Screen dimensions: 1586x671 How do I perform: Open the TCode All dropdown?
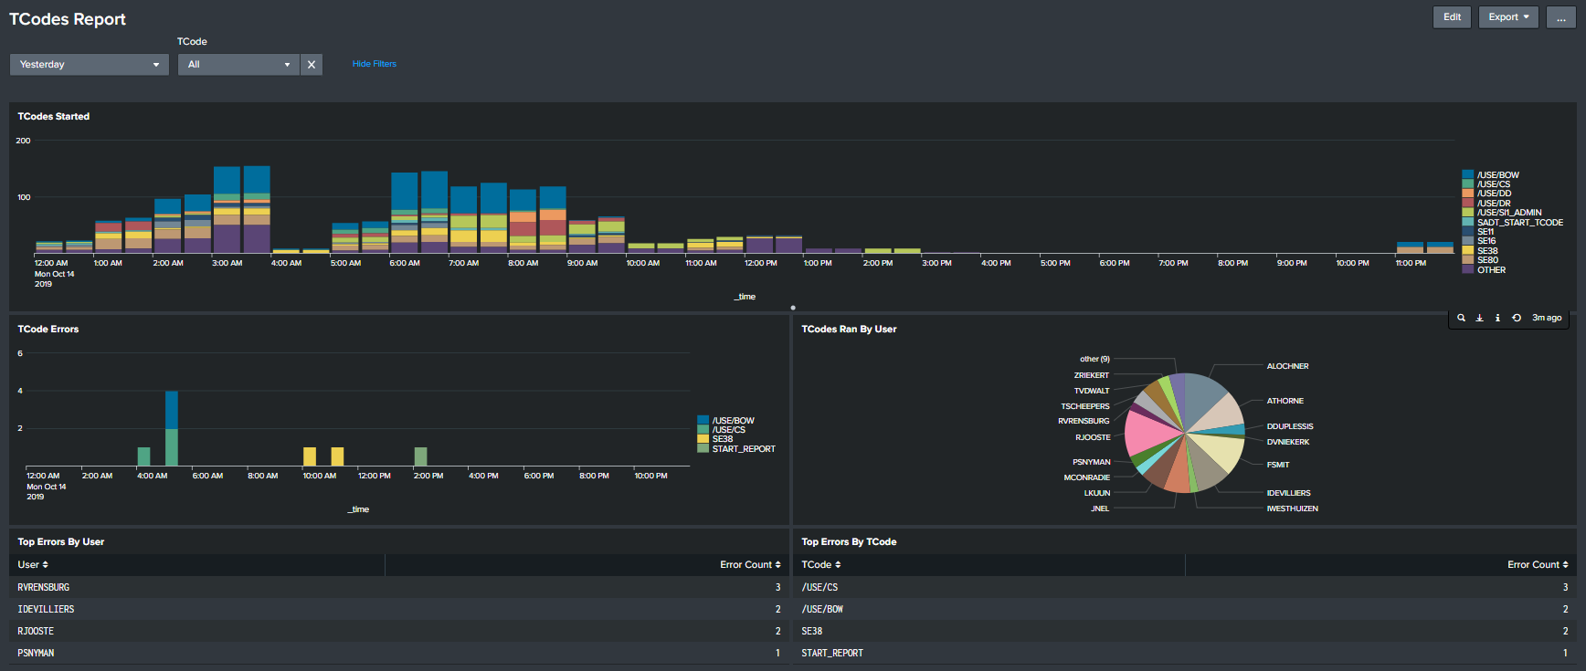[238, 65]
